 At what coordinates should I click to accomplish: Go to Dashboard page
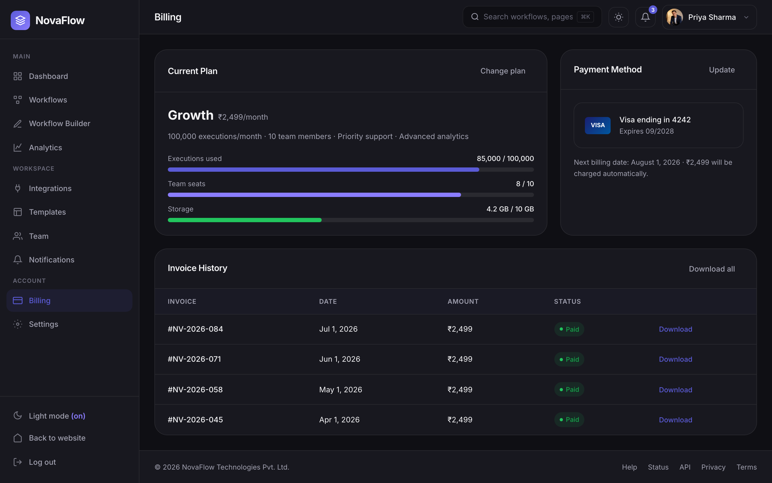pos(69,76)
